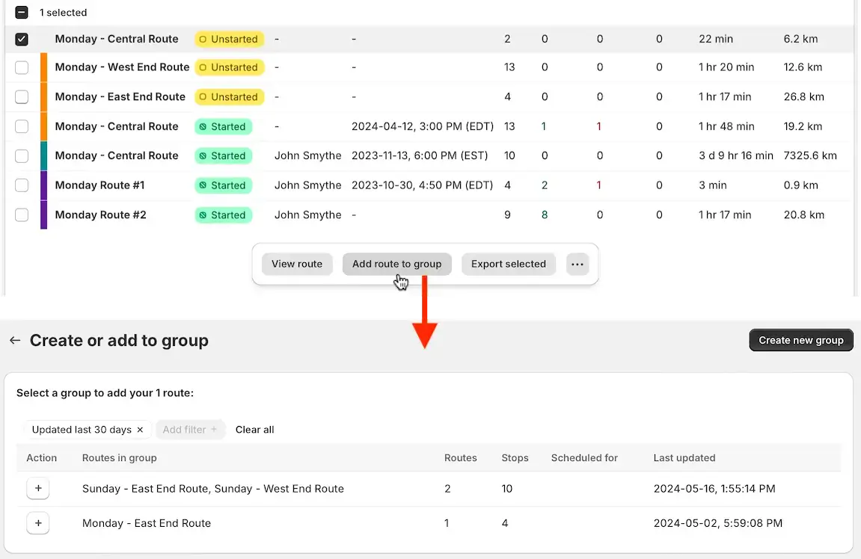Open the Add filter dropdown

coord(190,430)
